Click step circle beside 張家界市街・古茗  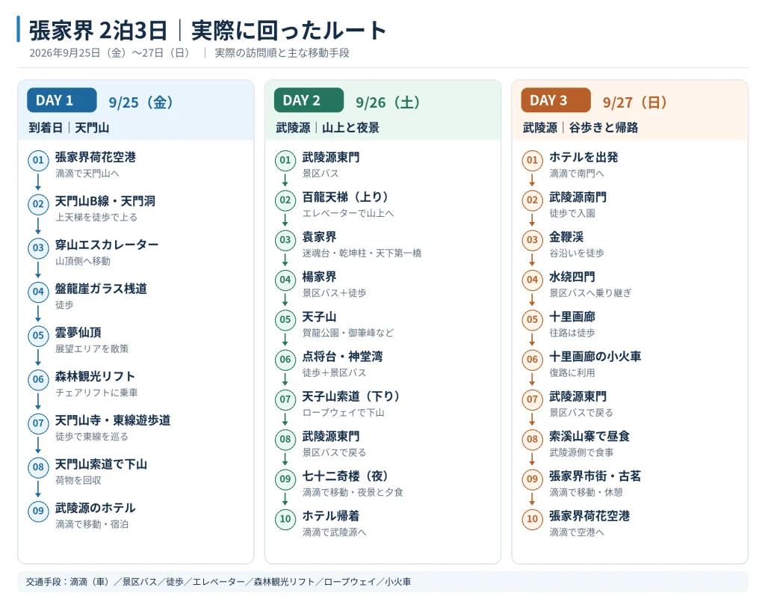coord(532,479)
